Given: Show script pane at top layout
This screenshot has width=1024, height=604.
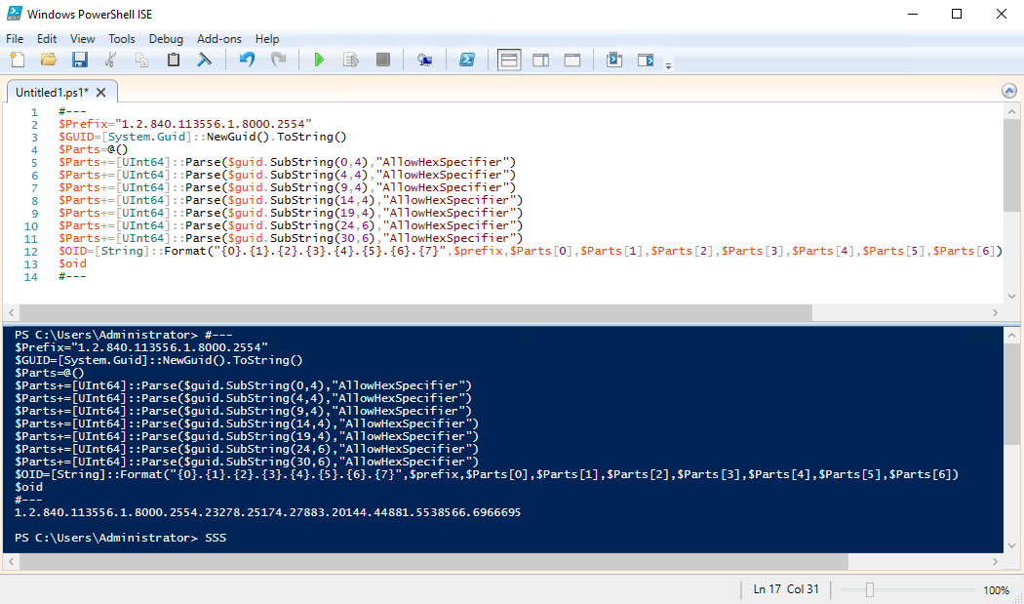Looking at the screenshot, I should tap(509, 60).
